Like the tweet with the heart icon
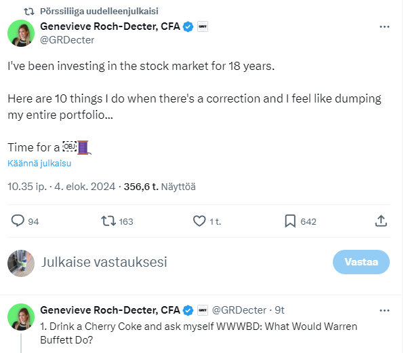The image size is (404, 353). (199, 221)
